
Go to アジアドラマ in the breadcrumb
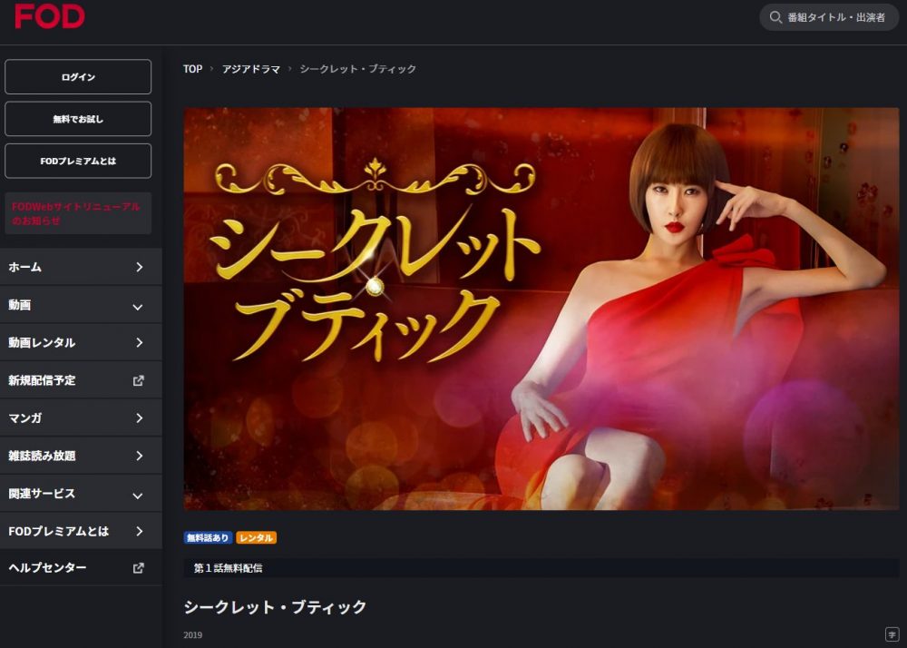click(251, 69)
